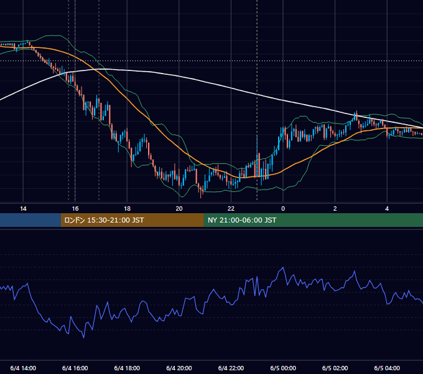Click the hour label 4 on price chart axis
423x374 pixels.
[x=387, y=209]
